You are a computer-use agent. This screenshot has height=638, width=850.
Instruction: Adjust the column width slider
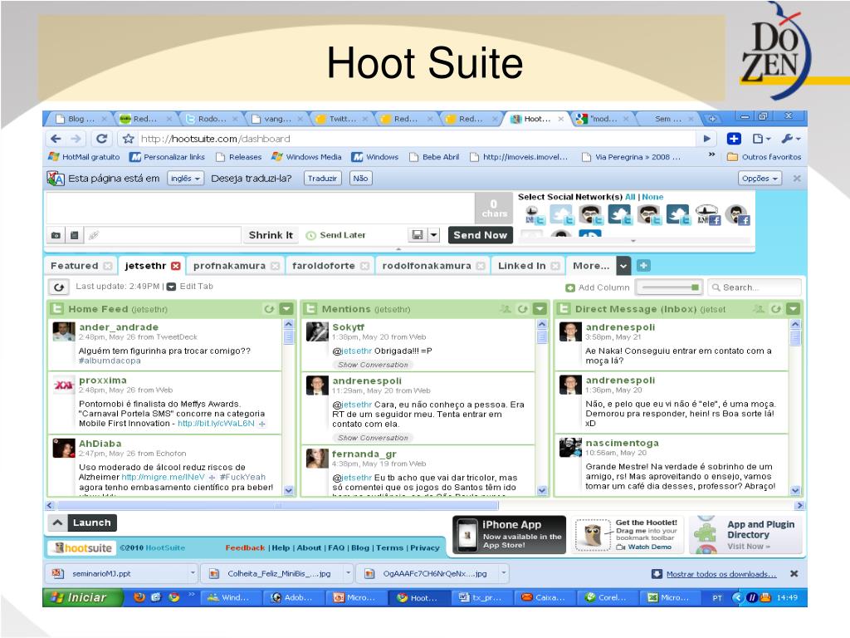click(670, 287)
